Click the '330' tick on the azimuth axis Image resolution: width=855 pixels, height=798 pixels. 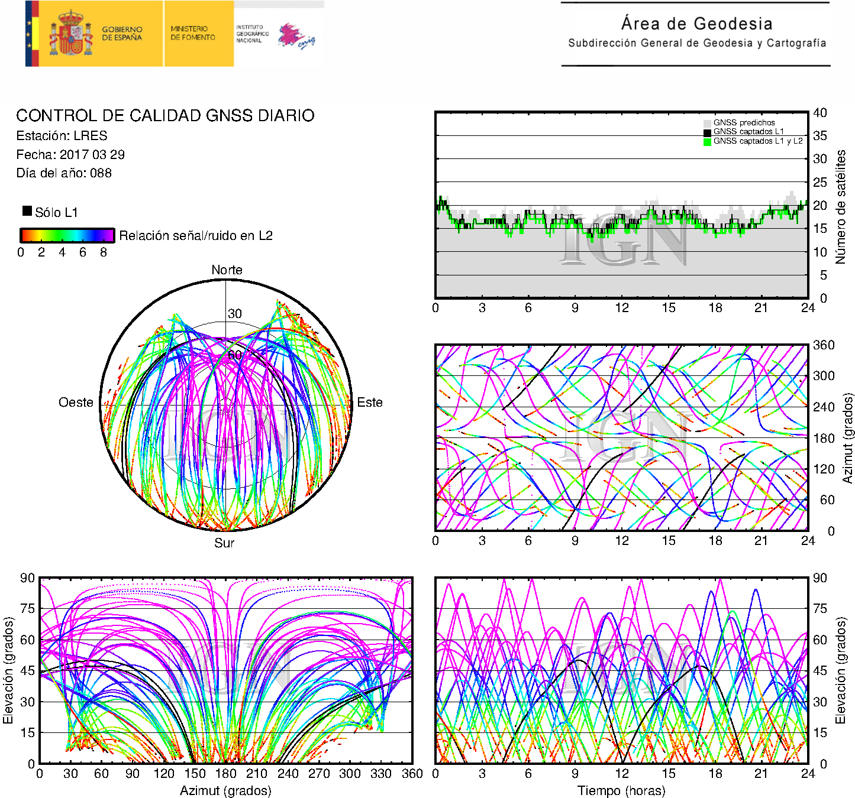click(x=381, y=773)
